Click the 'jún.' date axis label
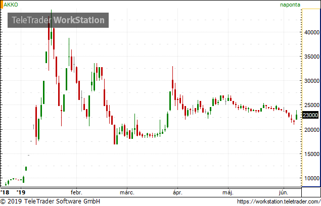 tap(284, 193)
